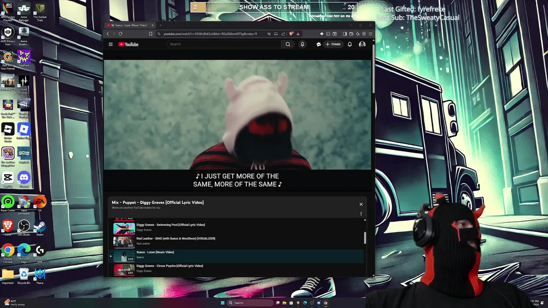Open the browser main hamburger menu
Screen dimensions: 548x308
point(370,34)
